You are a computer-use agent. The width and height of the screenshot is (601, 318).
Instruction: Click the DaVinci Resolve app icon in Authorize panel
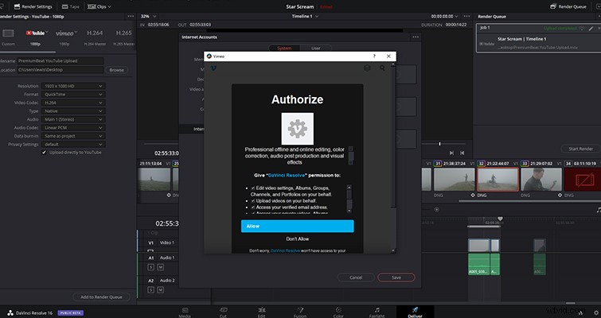pyautogui.click(x=298, y=129)
